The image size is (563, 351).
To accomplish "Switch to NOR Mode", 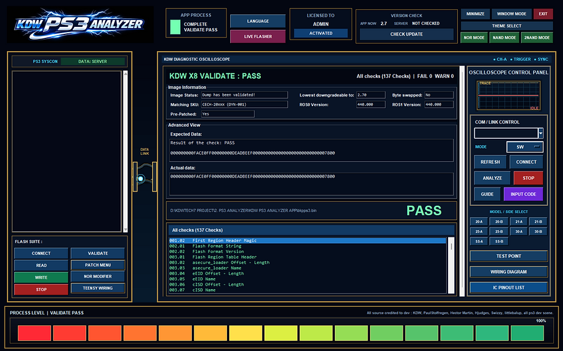I will [x=474, y=38].
